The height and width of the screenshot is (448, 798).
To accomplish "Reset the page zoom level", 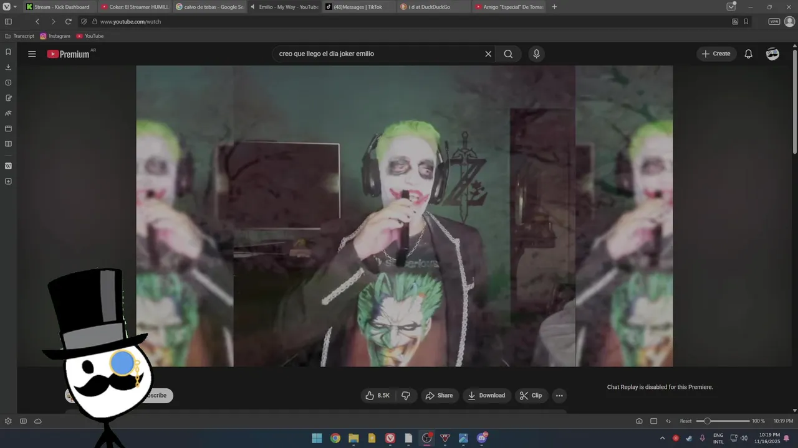I will [x=686, y=421].
